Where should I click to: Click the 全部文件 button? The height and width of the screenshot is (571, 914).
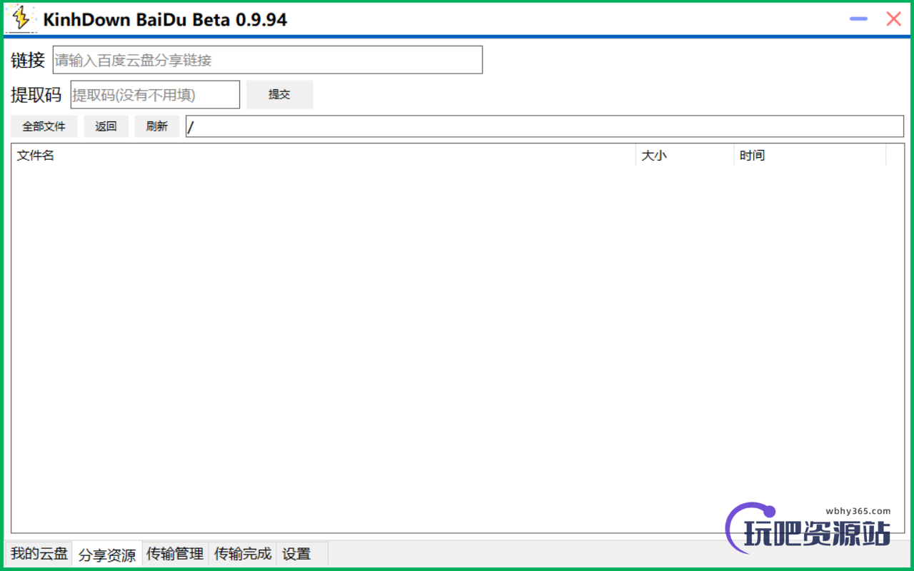pyautogui.click(x=44, y=126)
